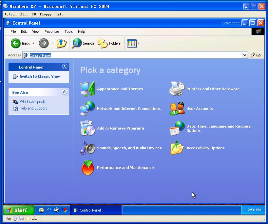Click the notepad-with-pencil quick launch icon
The image size is (268, 224).
[x=41, y=210]
